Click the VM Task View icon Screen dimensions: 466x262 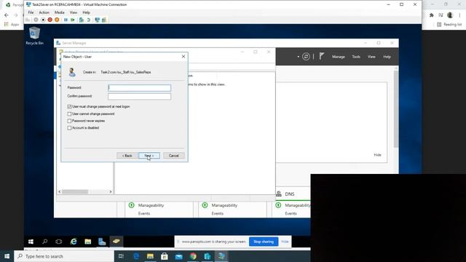click(x=59, y=242)
